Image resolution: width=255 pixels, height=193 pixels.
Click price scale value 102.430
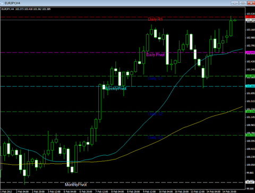[x=251, y=62]
